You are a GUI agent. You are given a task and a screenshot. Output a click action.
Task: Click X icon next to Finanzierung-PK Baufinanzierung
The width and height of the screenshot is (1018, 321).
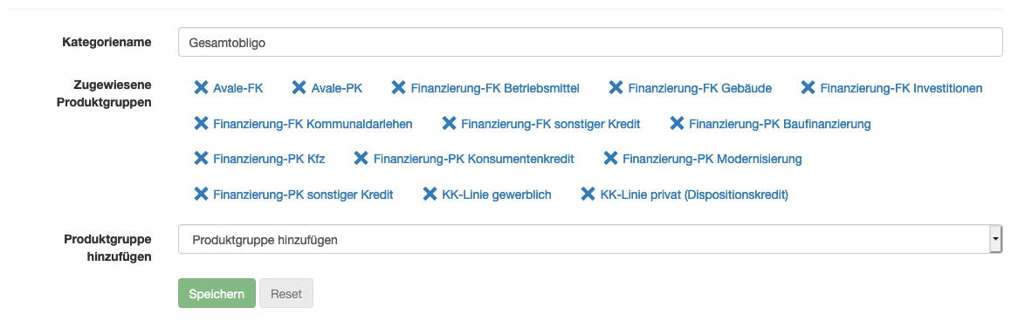[x=678, y=123]
